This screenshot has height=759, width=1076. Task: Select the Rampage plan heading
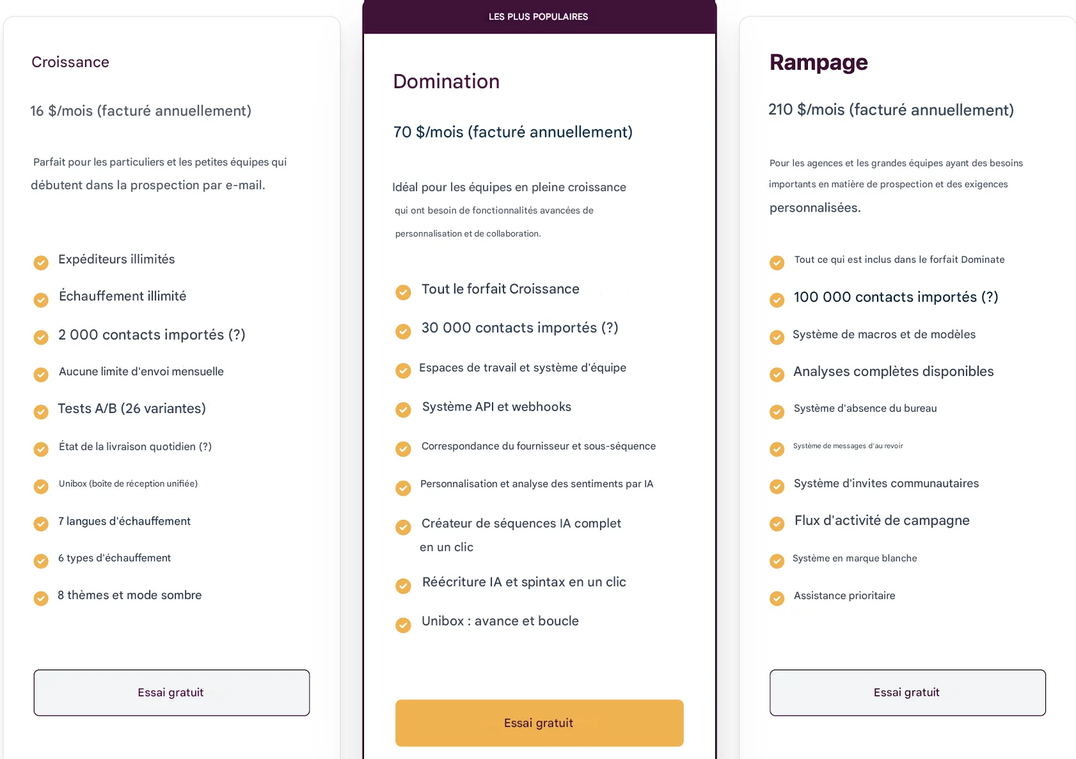[x=819, y=62]
